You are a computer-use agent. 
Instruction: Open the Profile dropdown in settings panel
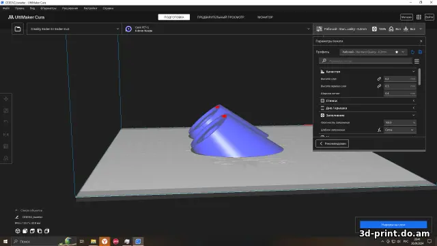pyautogui.click(x=373, y=52)
